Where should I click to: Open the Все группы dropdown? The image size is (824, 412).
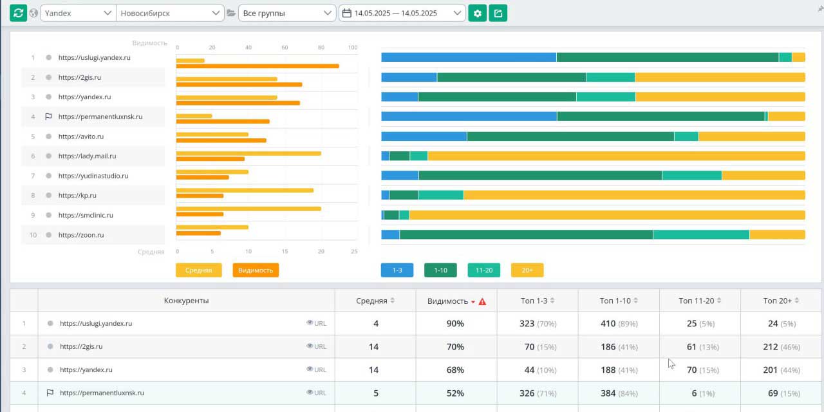286,13
